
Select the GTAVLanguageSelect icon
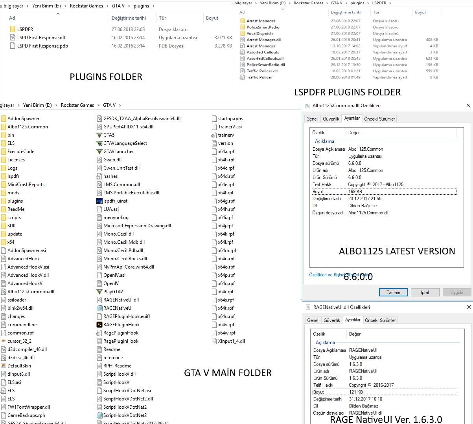99,143
